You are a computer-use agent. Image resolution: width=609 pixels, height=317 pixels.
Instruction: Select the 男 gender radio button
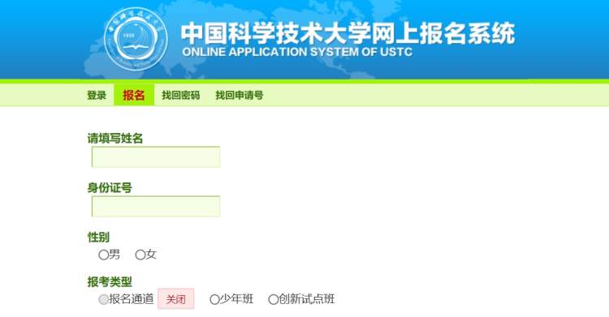[x=103, y=255]
